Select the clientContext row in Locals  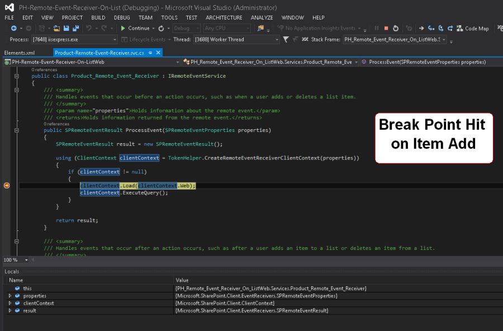[39, 303]
